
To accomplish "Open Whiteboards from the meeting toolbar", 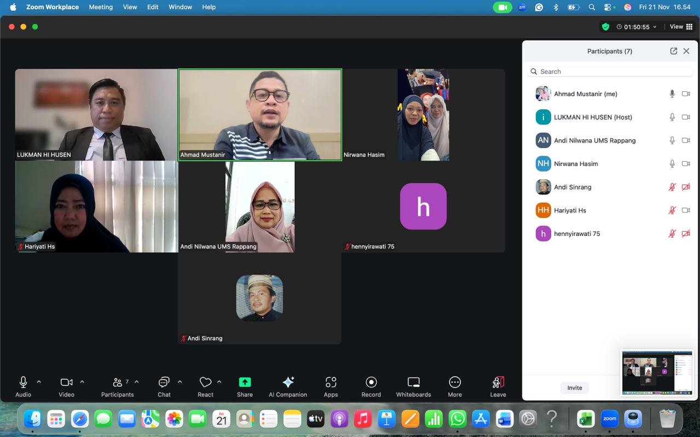I will point(413,382).
